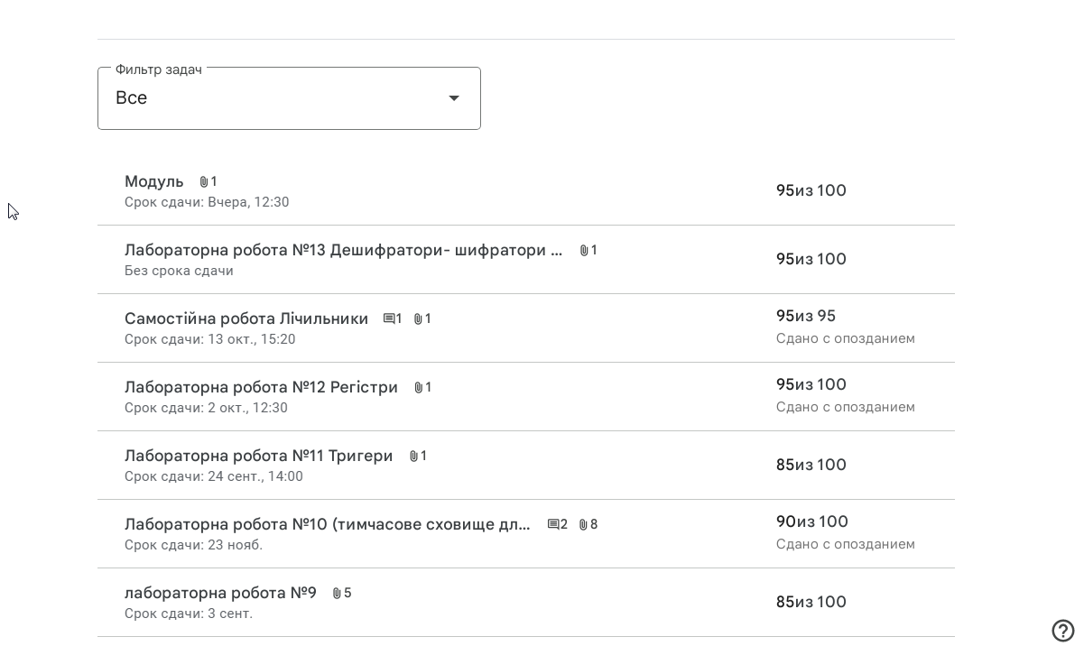Viewport: 1084px width, 646px height.
Task: Click the dropdown arrow in task filter
Action: (454, 98)
